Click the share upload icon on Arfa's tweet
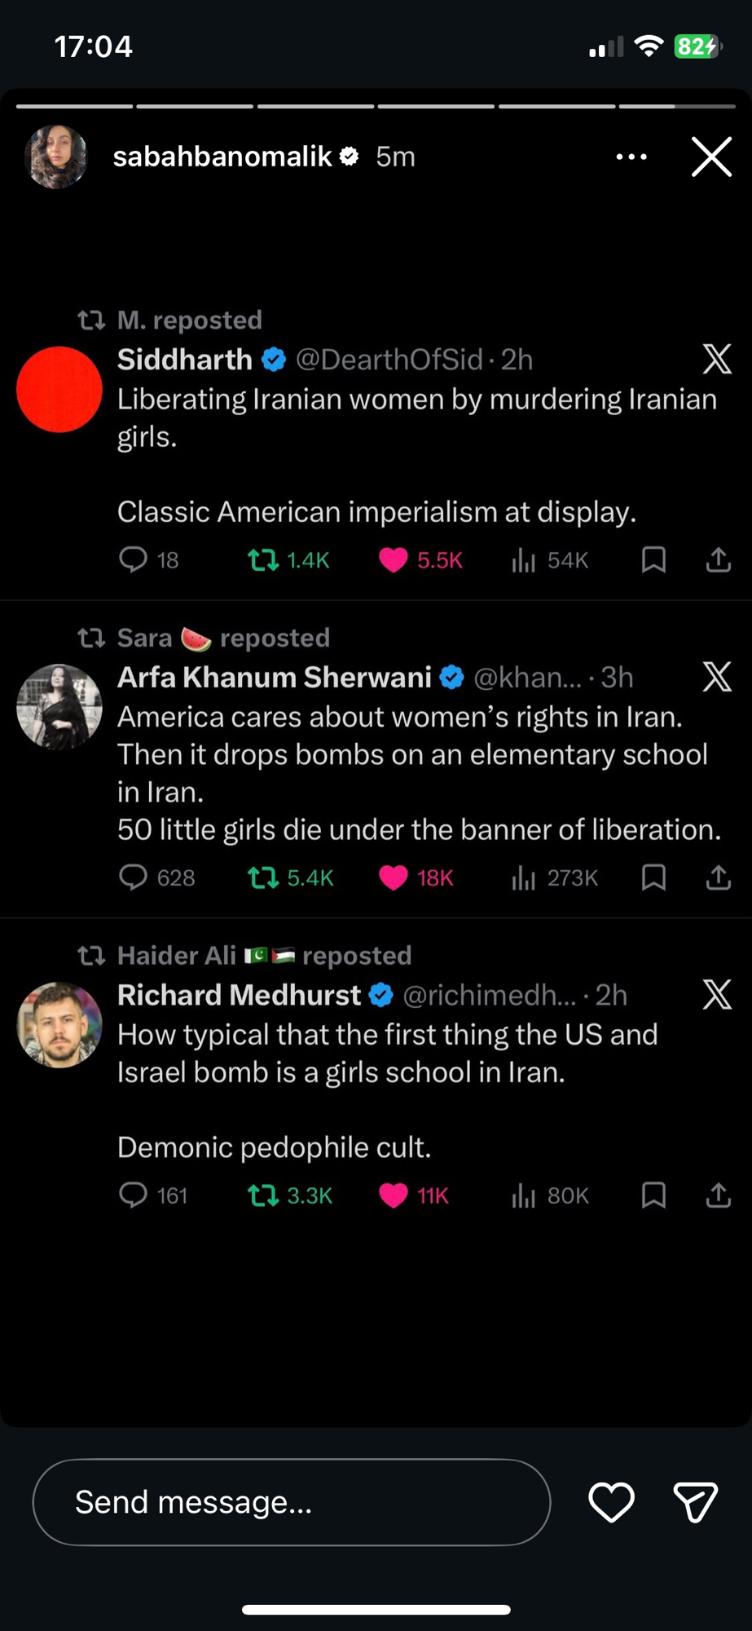The width and height of the screenshot is (752, 1631). pos(718,877)
